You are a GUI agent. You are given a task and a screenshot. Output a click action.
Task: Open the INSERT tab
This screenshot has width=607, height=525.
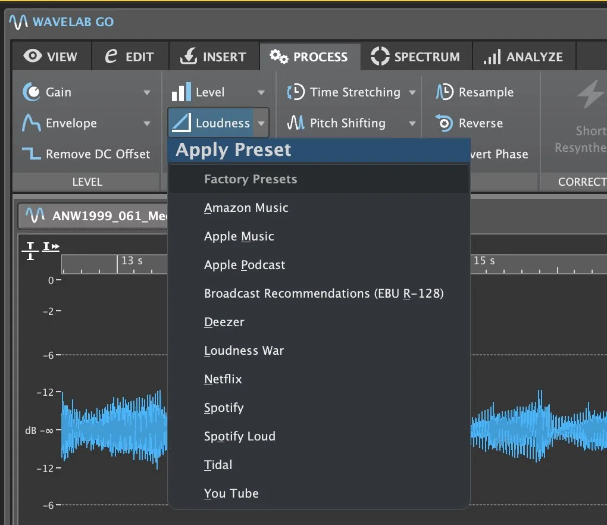[x=214, y=57]
